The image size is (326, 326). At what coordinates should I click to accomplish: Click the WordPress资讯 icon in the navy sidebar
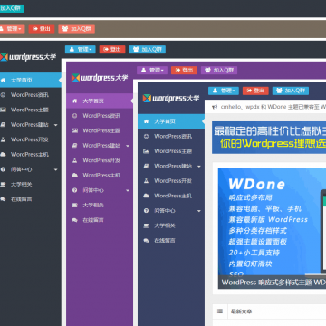[x=146, y=136]
